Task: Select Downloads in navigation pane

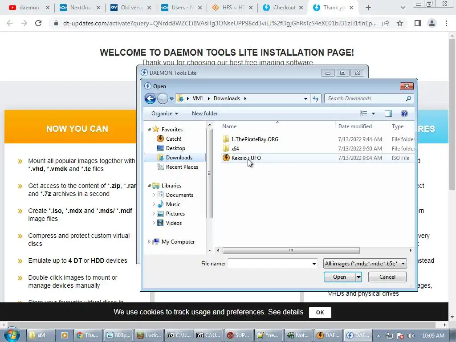Action: tap(175, 157)
